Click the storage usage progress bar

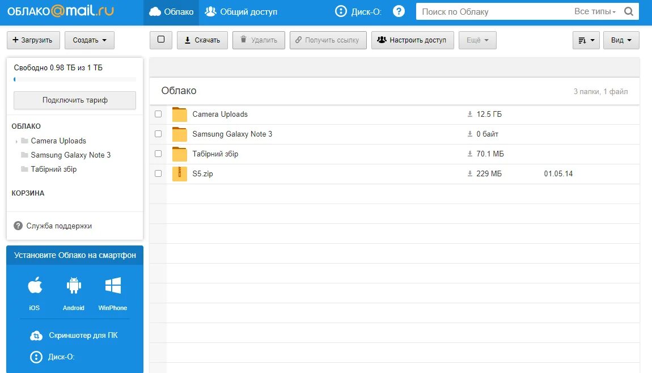[x=75, y=79]
